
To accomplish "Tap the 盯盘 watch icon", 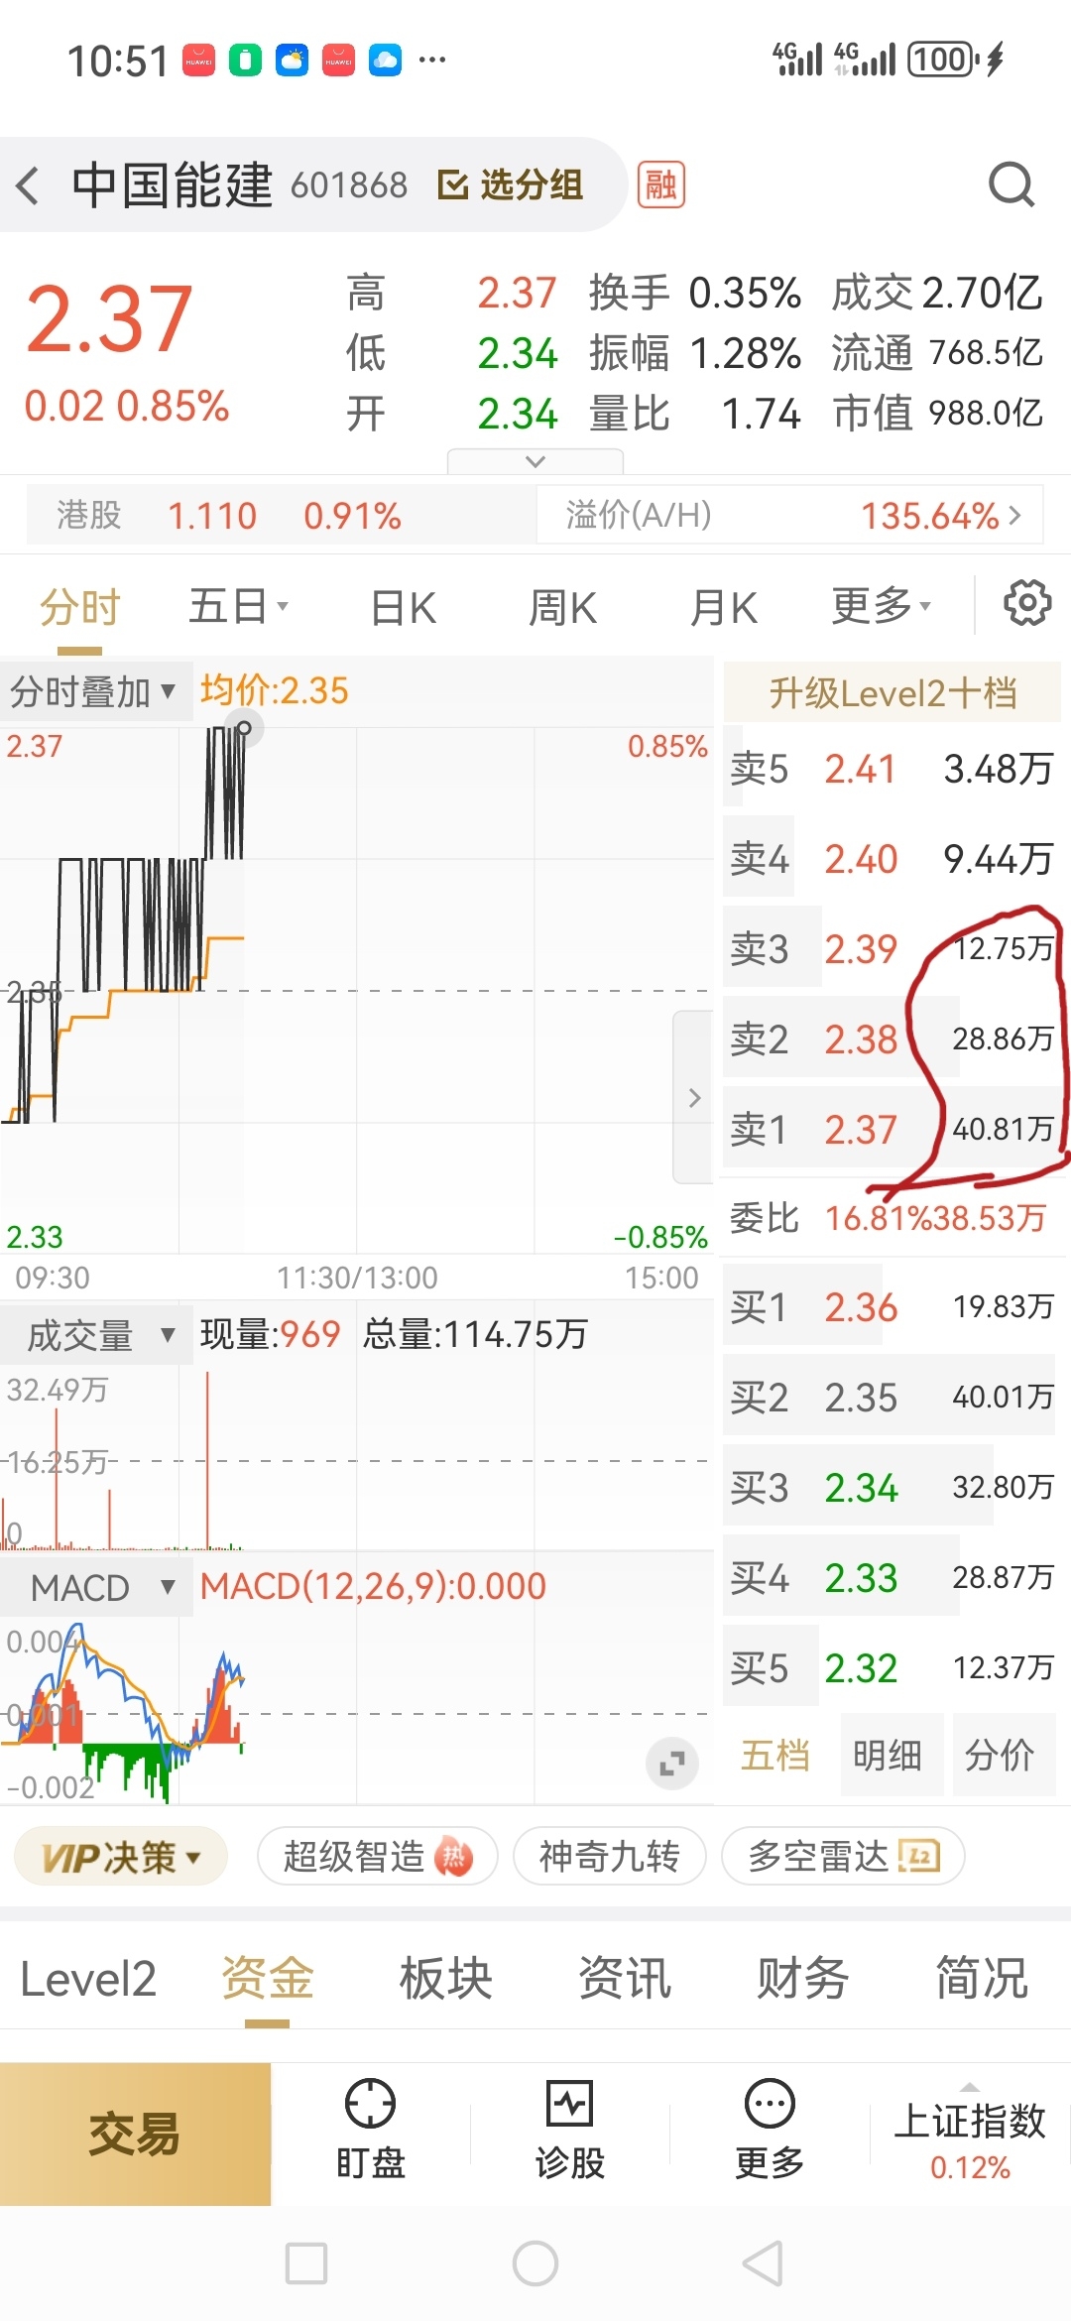I will (370, 2130).
